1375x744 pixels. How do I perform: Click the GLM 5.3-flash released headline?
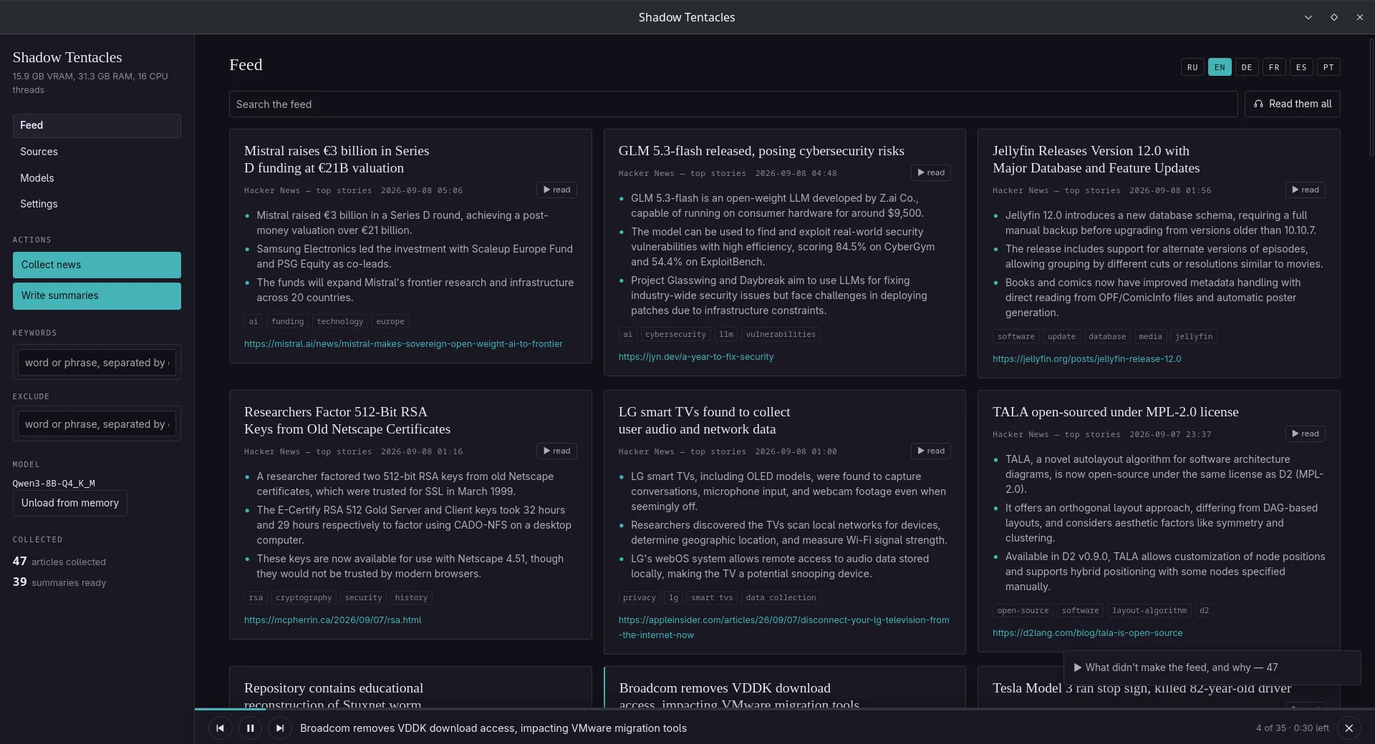tap(761, 151)
